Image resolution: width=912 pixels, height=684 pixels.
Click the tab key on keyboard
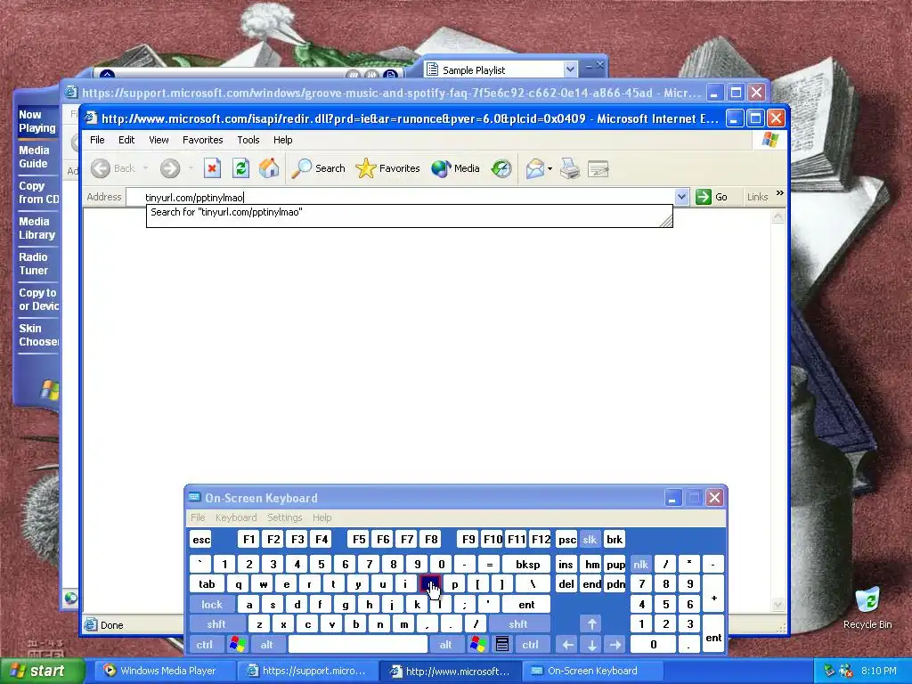tap(207, 584)
